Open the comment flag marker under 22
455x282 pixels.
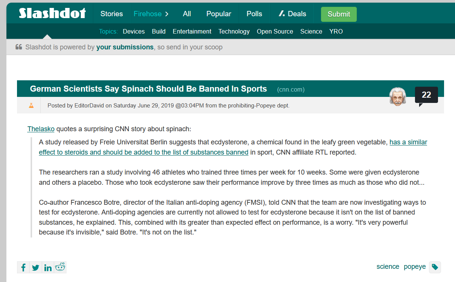tap(421, 105)
